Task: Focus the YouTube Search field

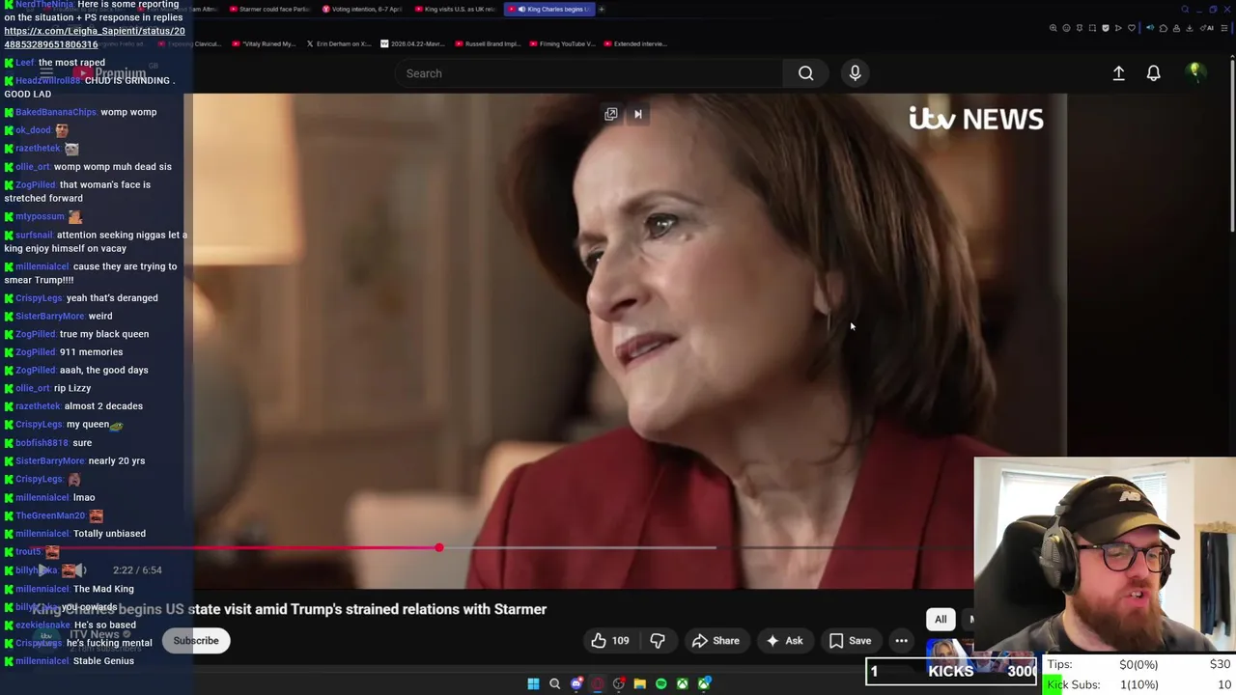Action: pyautogui.click(x=589, y=73)
